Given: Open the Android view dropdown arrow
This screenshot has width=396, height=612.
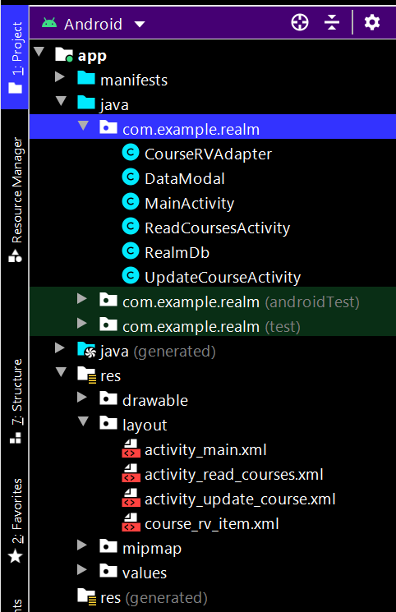Looking at the screenshot, I should 140,25.
